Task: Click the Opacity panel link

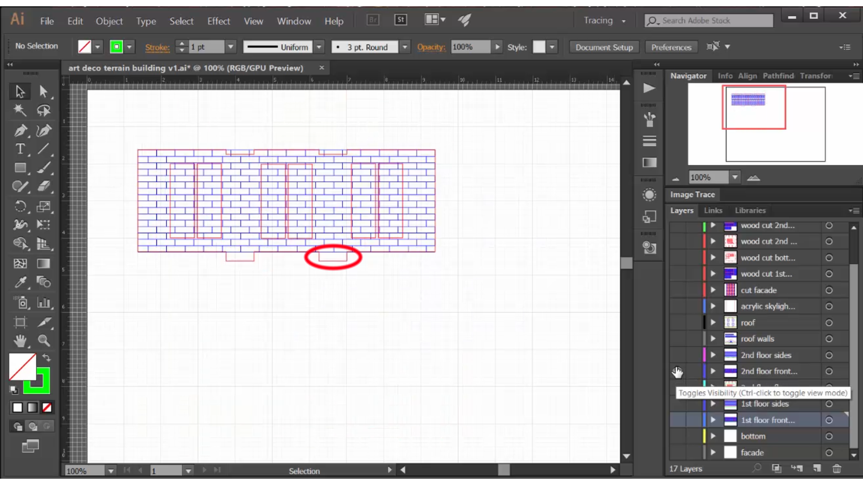Action: (431, 47)
